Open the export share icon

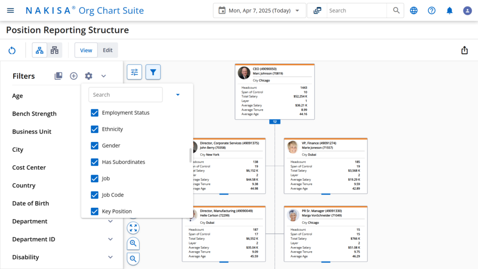(464, 50)
